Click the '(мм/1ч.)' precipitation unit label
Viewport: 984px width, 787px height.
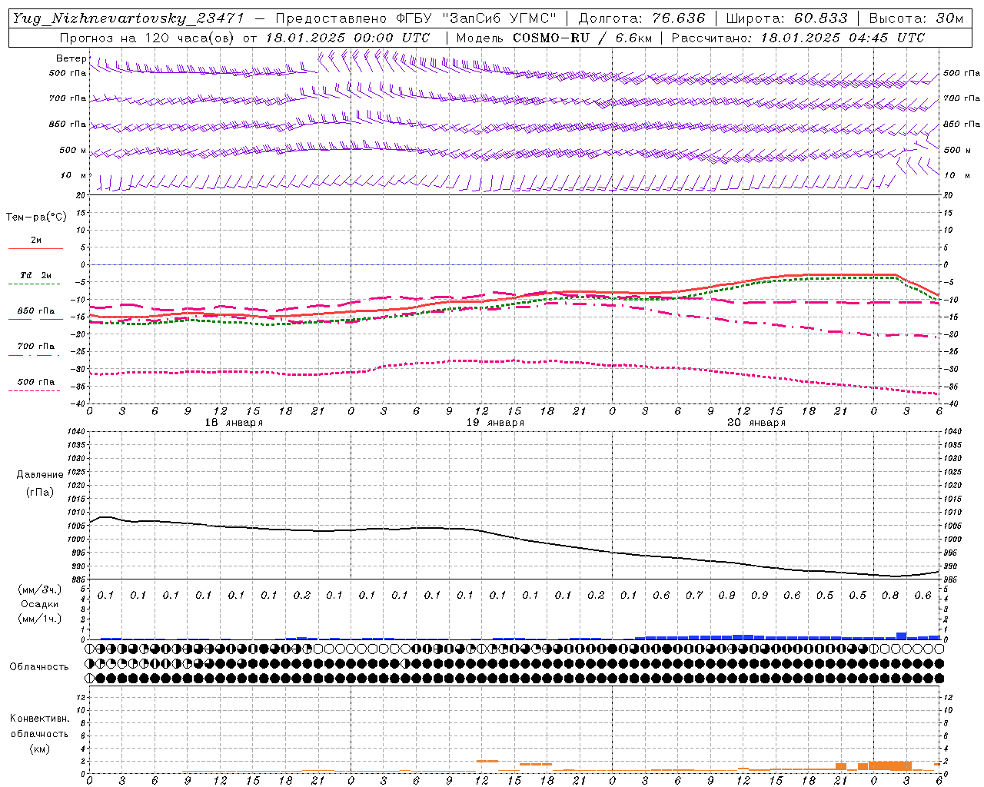(x=40, y=619)
